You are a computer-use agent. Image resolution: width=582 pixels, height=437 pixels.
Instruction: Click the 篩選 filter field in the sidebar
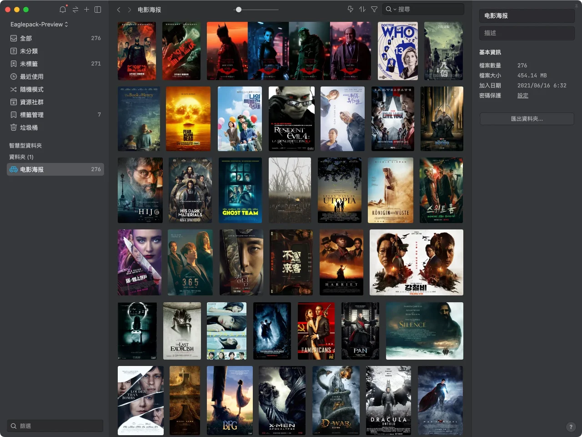[55, 426]
